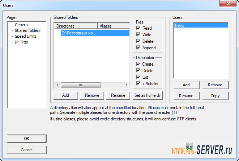Click the Aliases column header

pos(114,26)
